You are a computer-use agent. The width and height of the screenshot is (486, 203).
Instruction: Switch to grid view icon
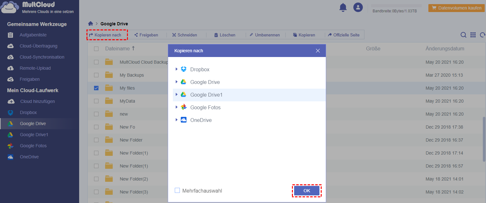473,35
